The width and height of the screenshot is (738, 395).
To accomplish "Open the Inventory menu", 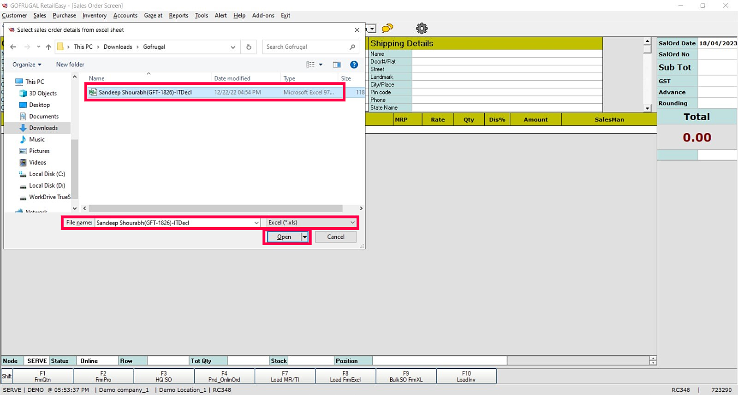I will click(x=95, y=15).
